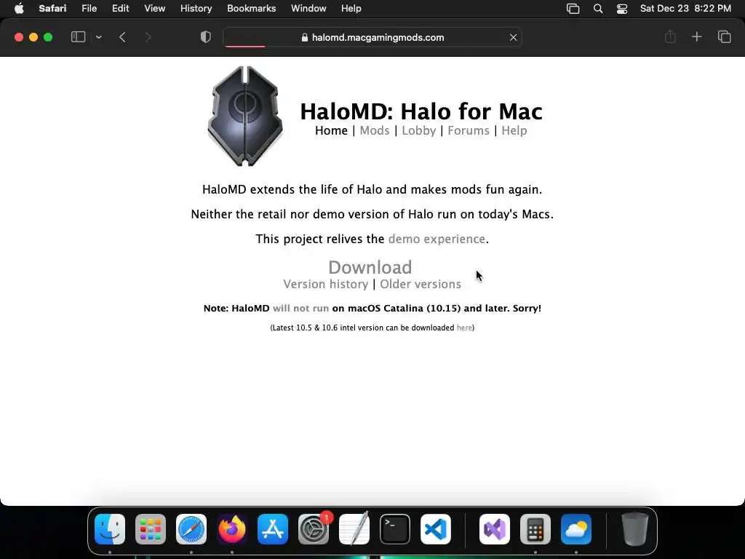The width and height of the screenshot is (745, 559).
Task: Open Launchpad from the Dock
Action: pyautogui.click(x=151, y=529)
